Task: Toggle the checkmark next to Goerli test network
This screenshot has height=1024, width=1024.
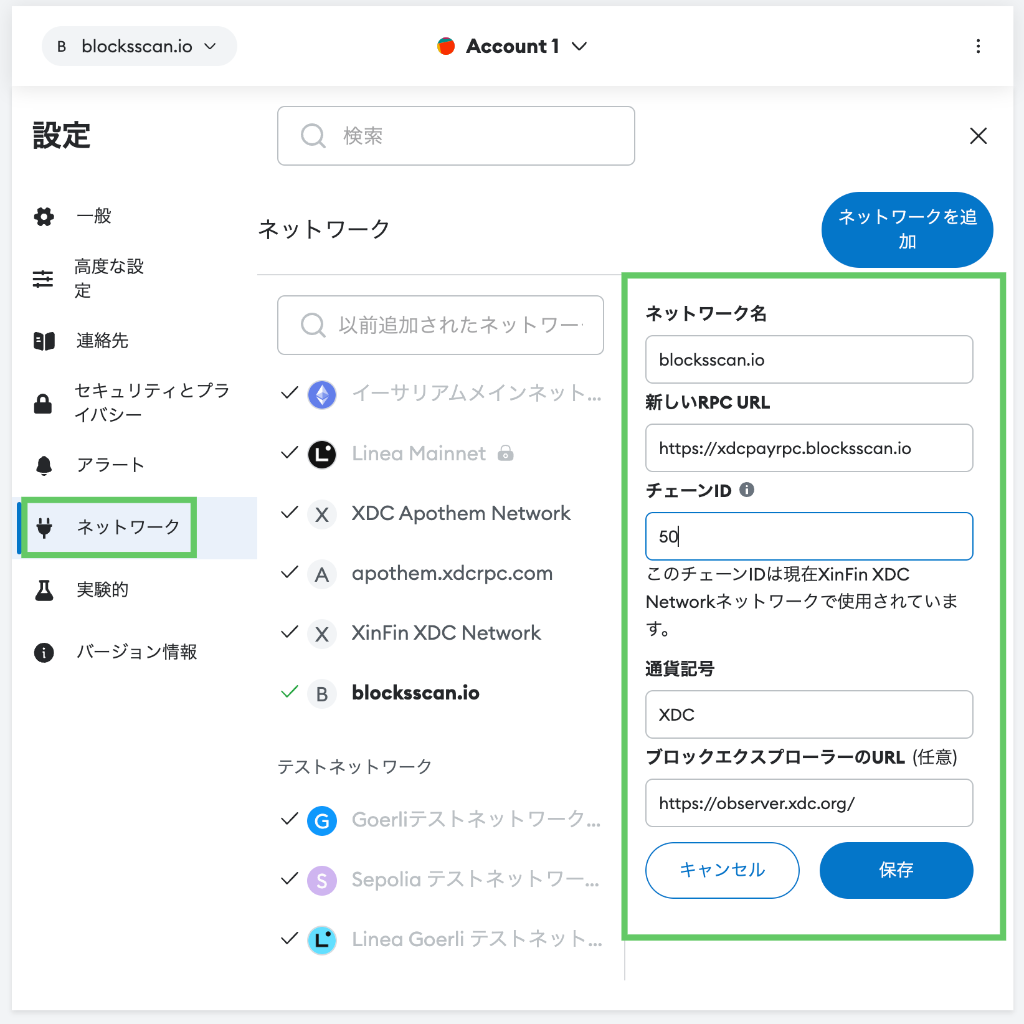Action: (x=288, y=820)
